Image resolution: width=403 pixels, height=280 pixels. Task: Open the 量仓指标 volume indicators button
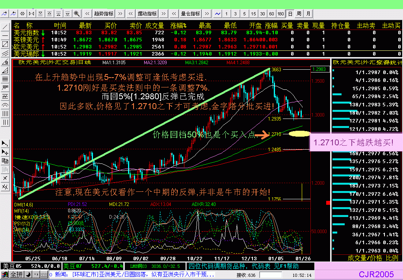[190, 14]
